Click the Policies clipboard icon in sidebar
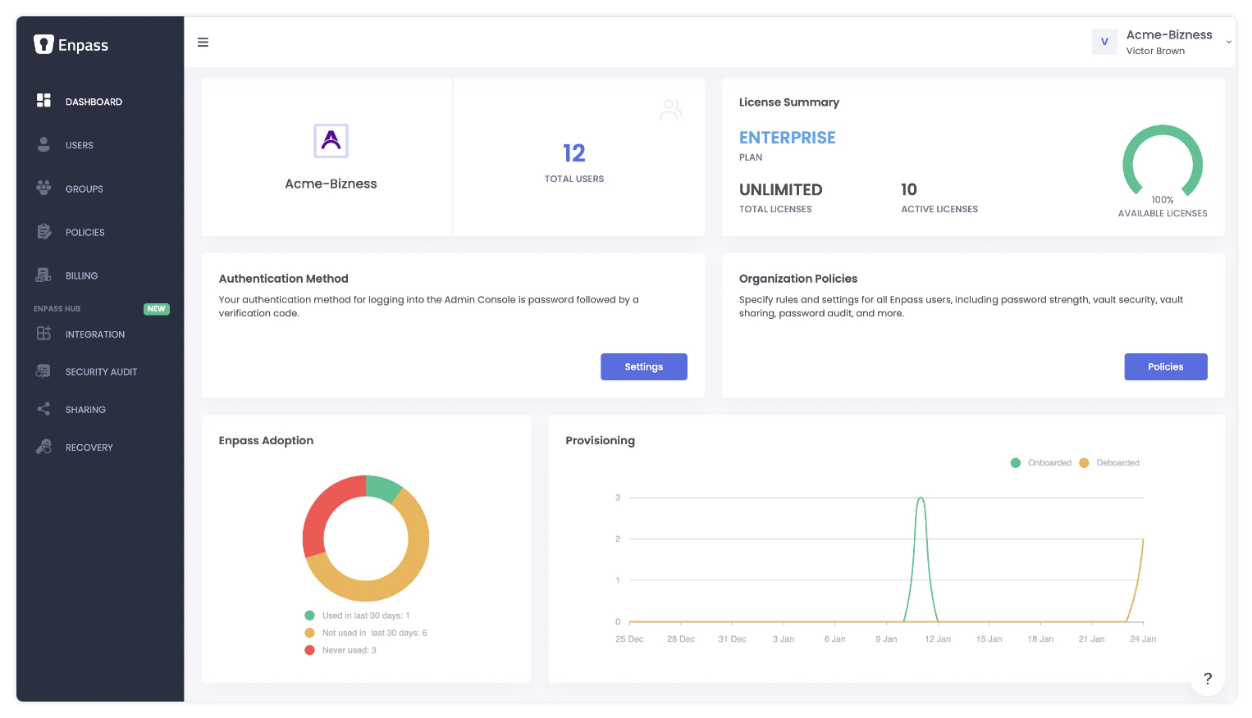Viewport: 1252px width, 718px height. coord(43,232)
